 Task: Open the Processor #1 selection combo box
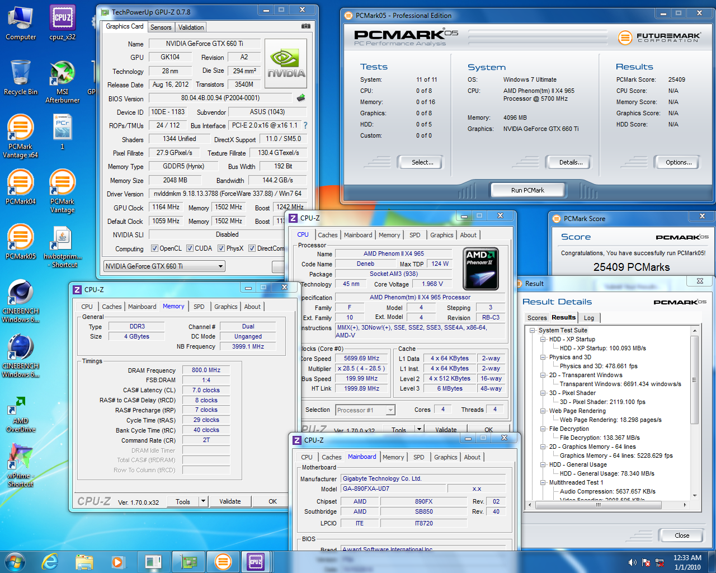point(365,410)
